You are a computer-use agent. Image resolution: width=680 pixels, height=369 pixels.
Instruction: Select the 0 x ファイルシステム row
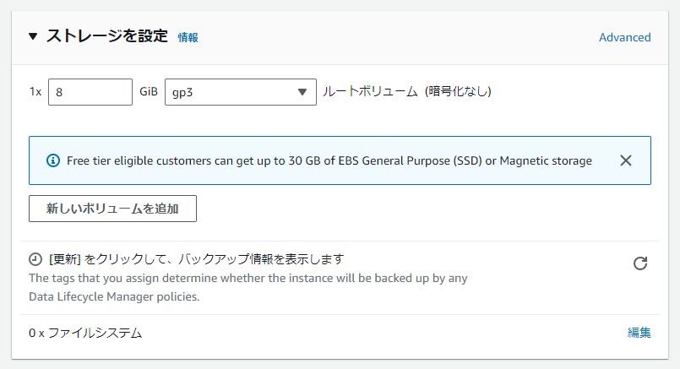340,333
